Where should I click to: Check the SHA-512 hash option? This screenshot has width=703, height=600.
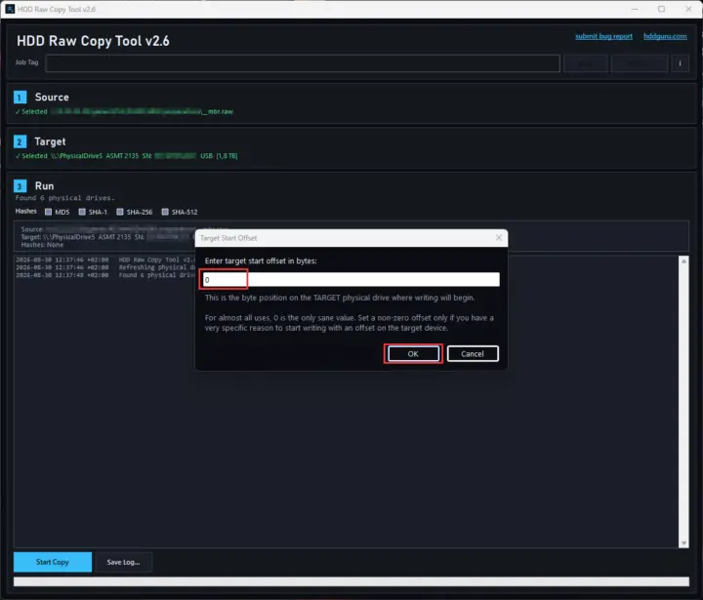165,212
